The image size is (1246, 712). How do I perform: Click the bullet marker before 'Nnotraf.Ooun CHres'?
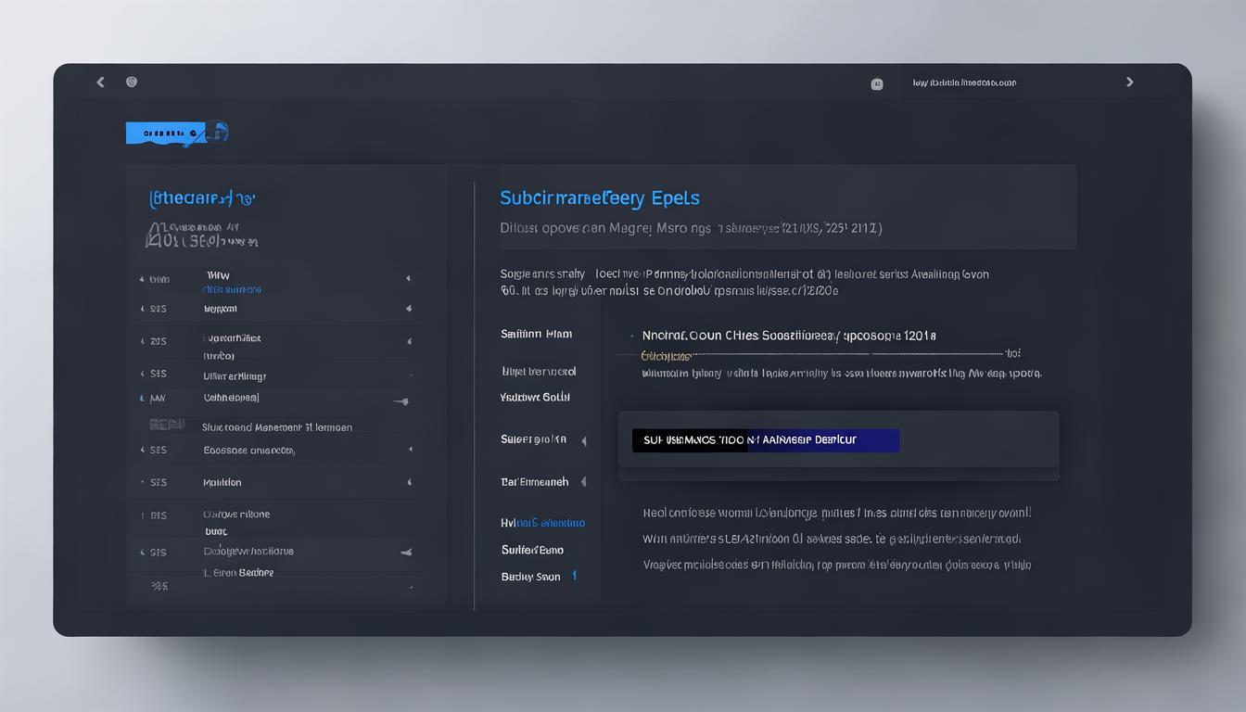[x=631, y=336]
